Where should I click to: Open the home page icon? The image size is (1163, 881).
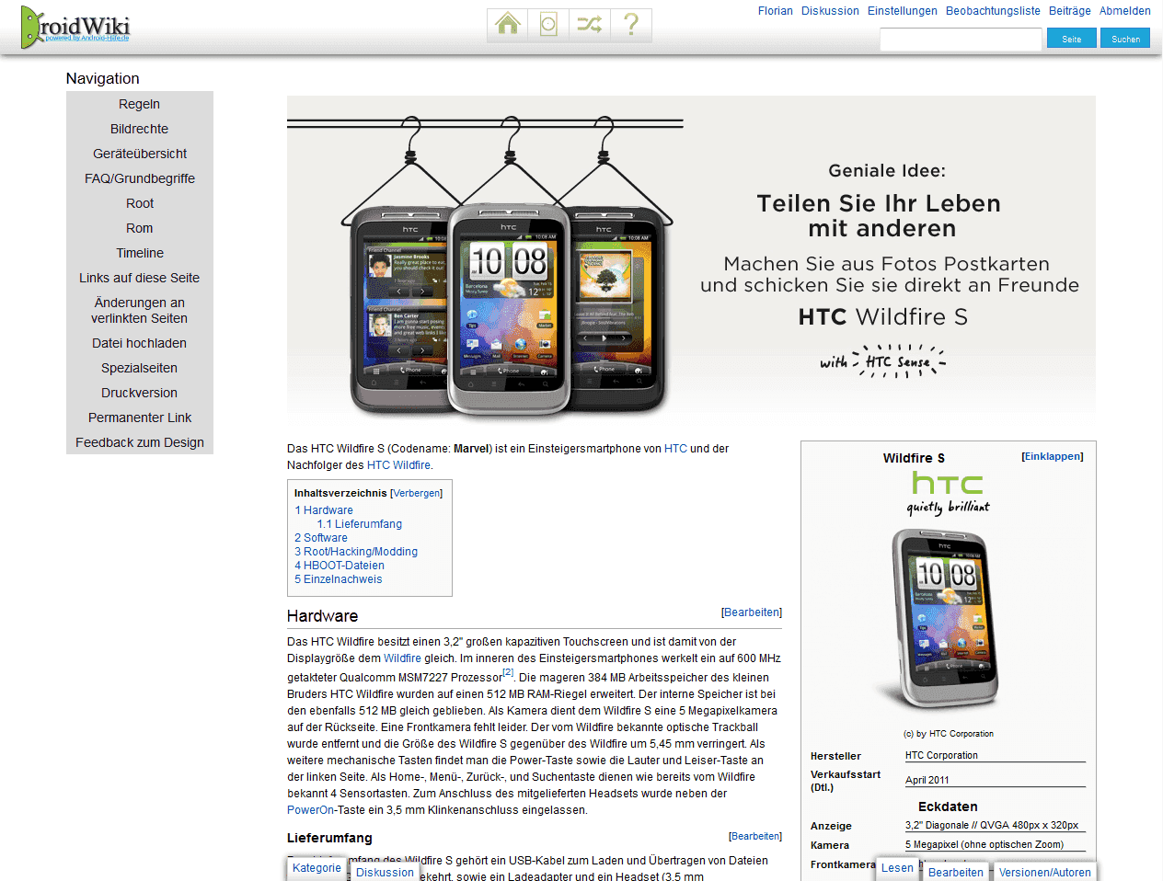coord(508,25)
